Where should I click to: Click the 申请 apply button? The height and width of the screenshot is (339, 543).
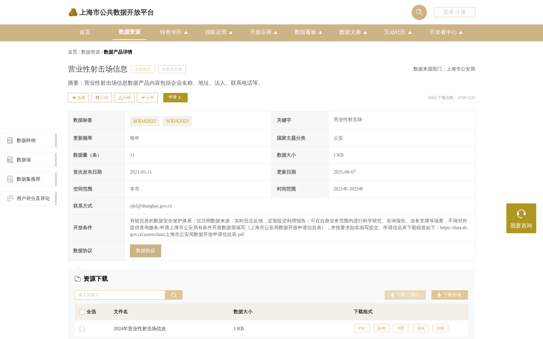click(x=175, y=98)
